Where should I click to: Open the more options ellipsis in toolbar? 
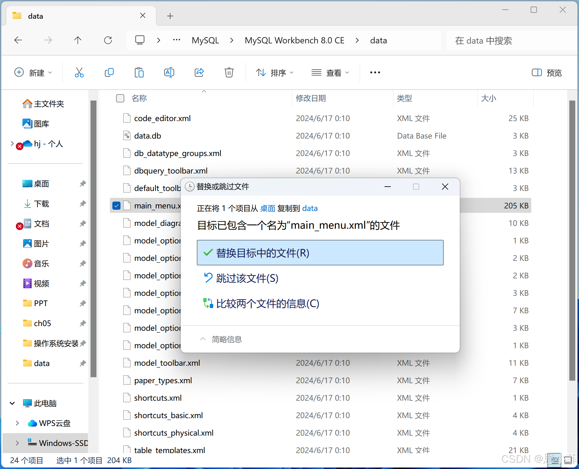tap(375, 73)
